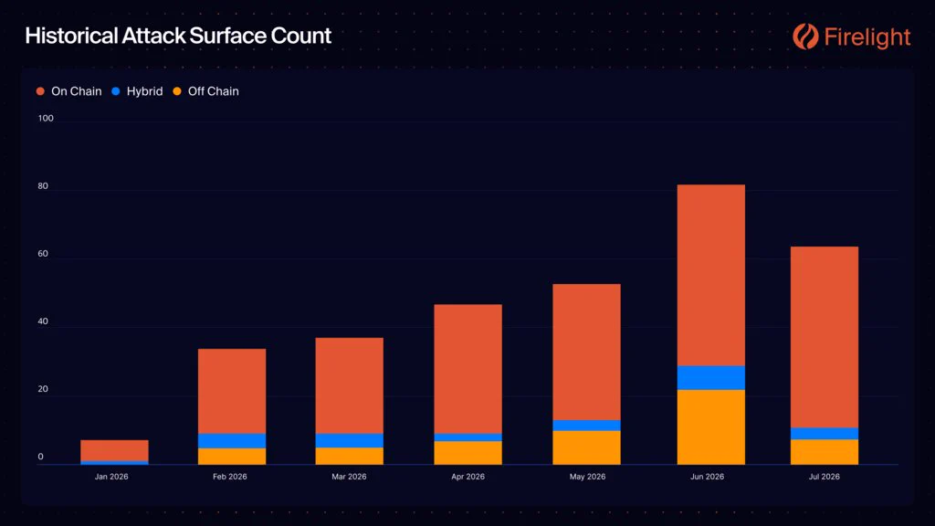935x526 pixels.
Task: Click the 80 y-axis value
Action: click(43, 186)
